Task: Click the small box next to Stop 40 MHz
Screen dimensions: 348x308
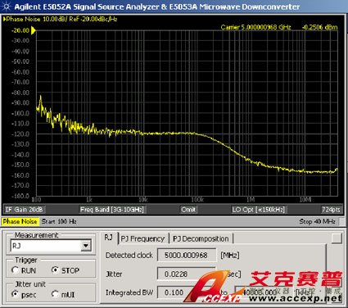Action: (341, 221)
